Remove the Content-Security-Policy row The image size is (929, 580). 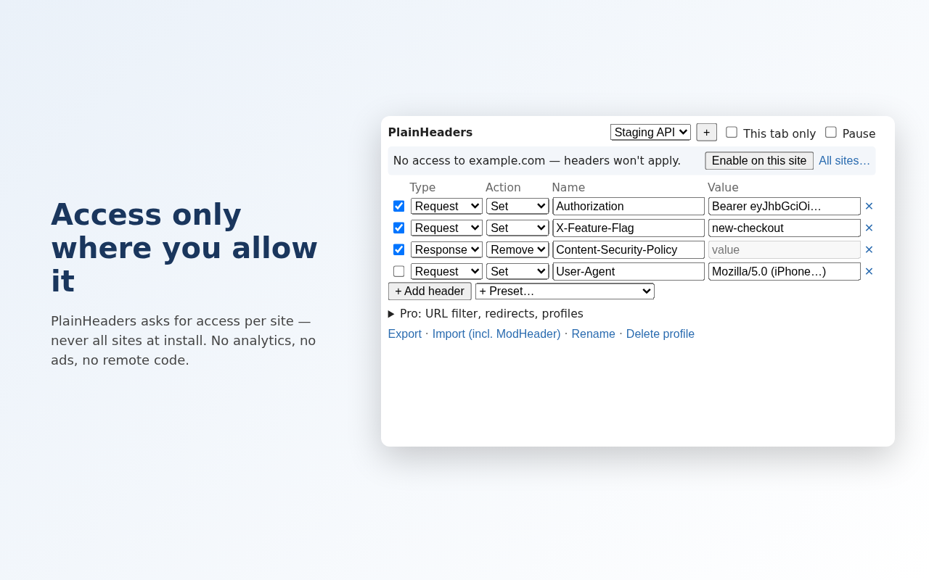pos(869,249)
